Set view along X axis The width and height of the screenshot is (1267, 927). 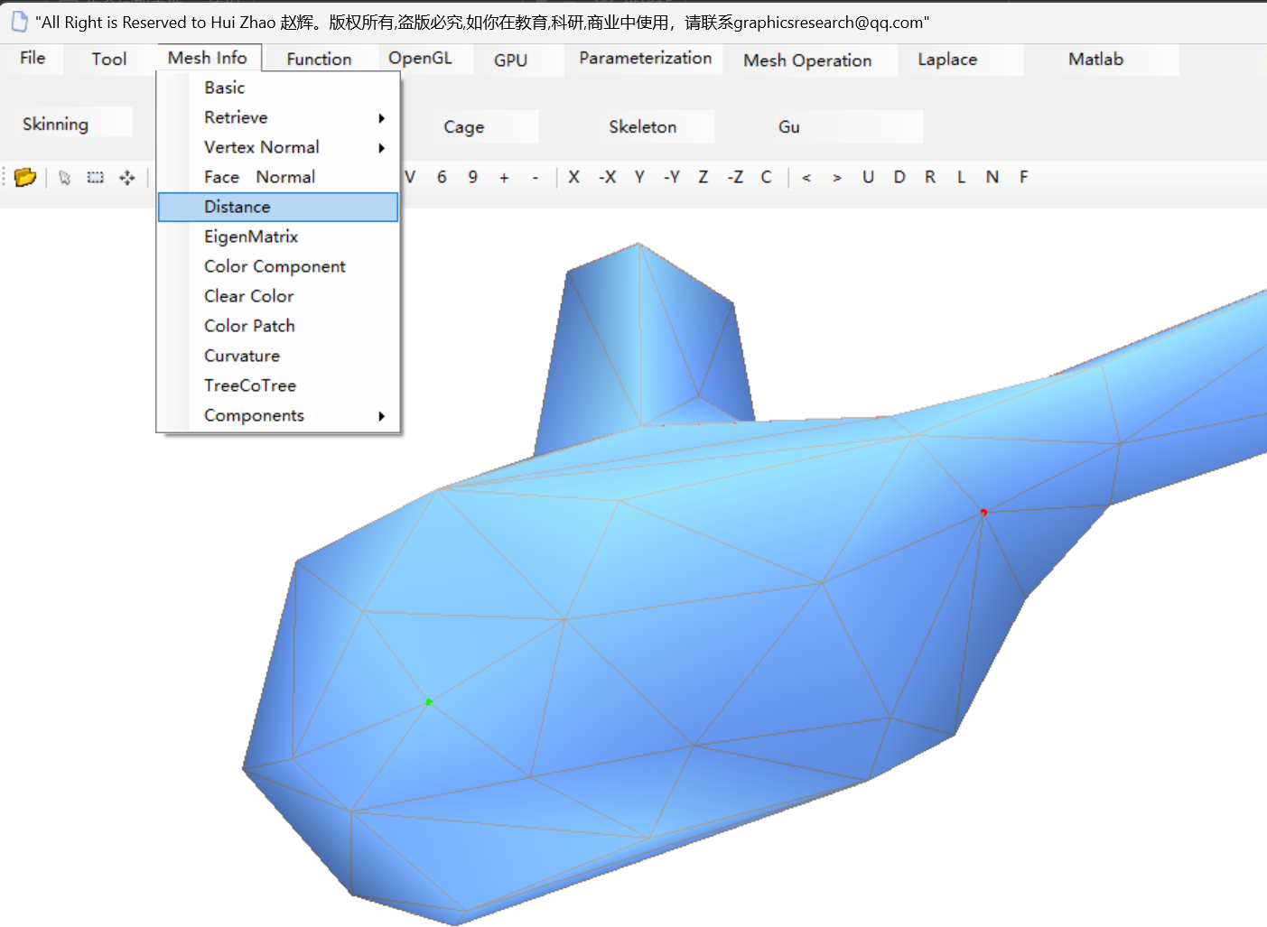[573, 177]
